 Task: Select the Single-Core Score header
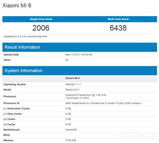click(41, 19)
